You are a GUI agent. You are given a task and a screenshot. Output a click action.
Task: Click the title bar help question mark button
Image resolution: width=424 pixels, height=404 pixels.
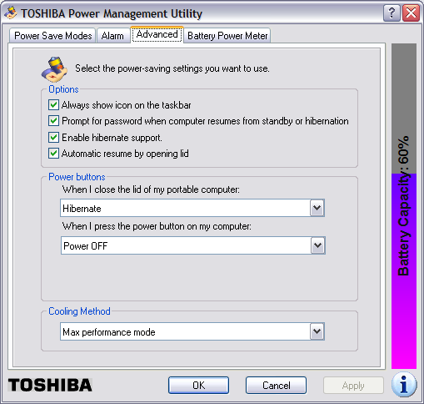(392, 13)
